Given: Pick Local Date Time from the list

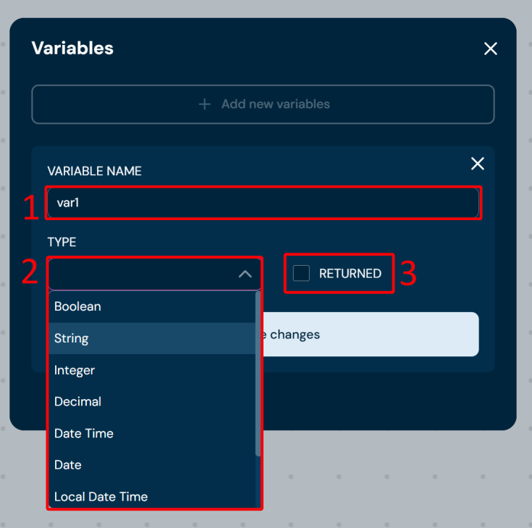Looking at the screenshot, I should pos(101,496).
